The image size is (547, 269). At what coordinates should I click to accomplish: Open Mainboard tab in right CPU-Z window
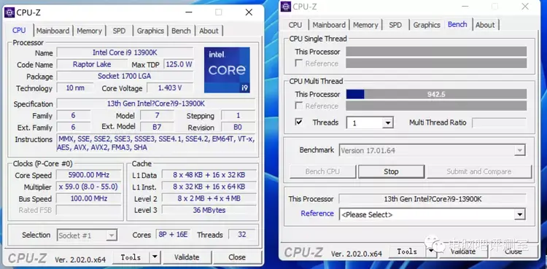(329, 25)
